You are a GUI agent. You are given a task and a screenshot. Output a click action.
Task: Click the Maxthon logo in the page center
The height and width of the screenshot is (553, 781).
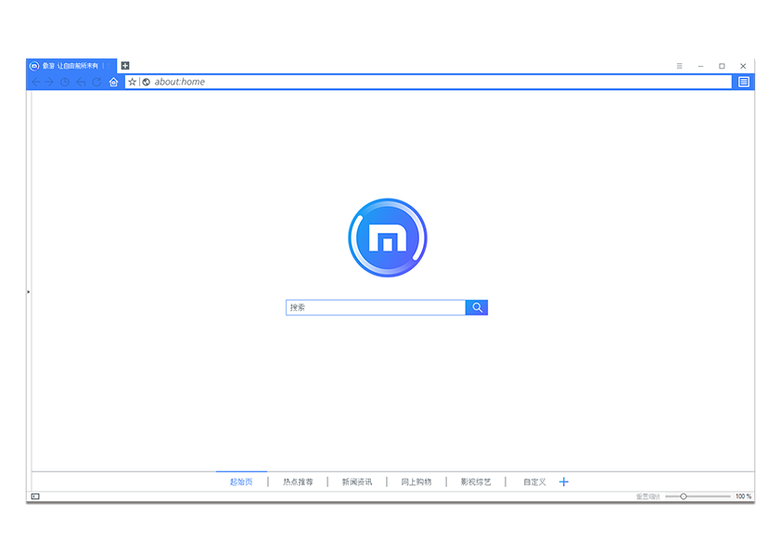(x=388, y=238)
